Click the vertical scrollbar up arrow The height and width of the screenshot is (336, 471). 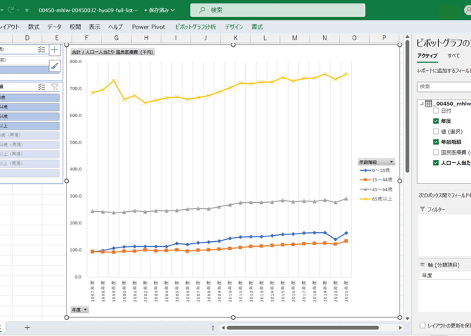click(x=407, y=37)
